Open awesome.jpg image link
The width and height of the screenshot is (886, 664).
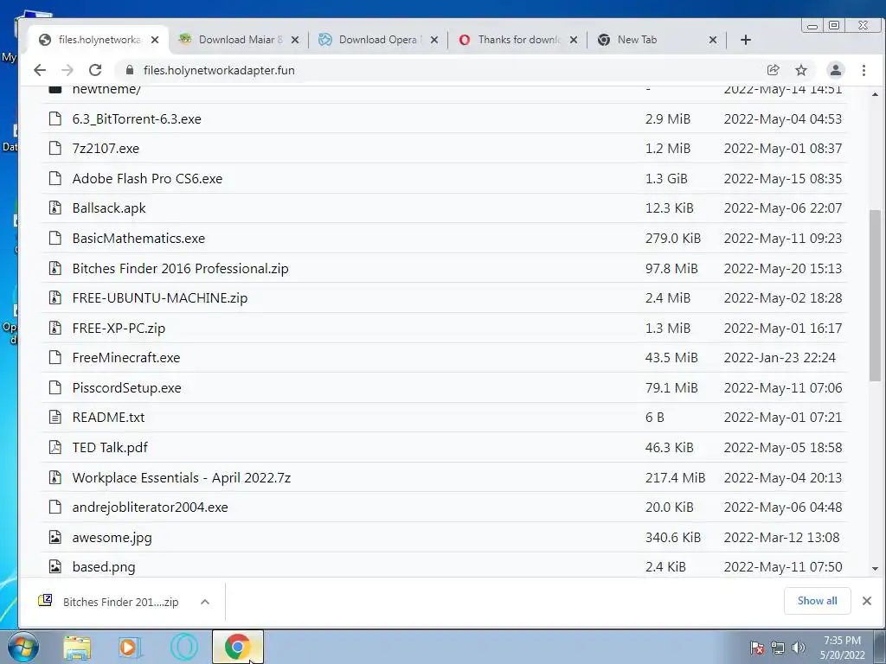click(x=112, y=538)
